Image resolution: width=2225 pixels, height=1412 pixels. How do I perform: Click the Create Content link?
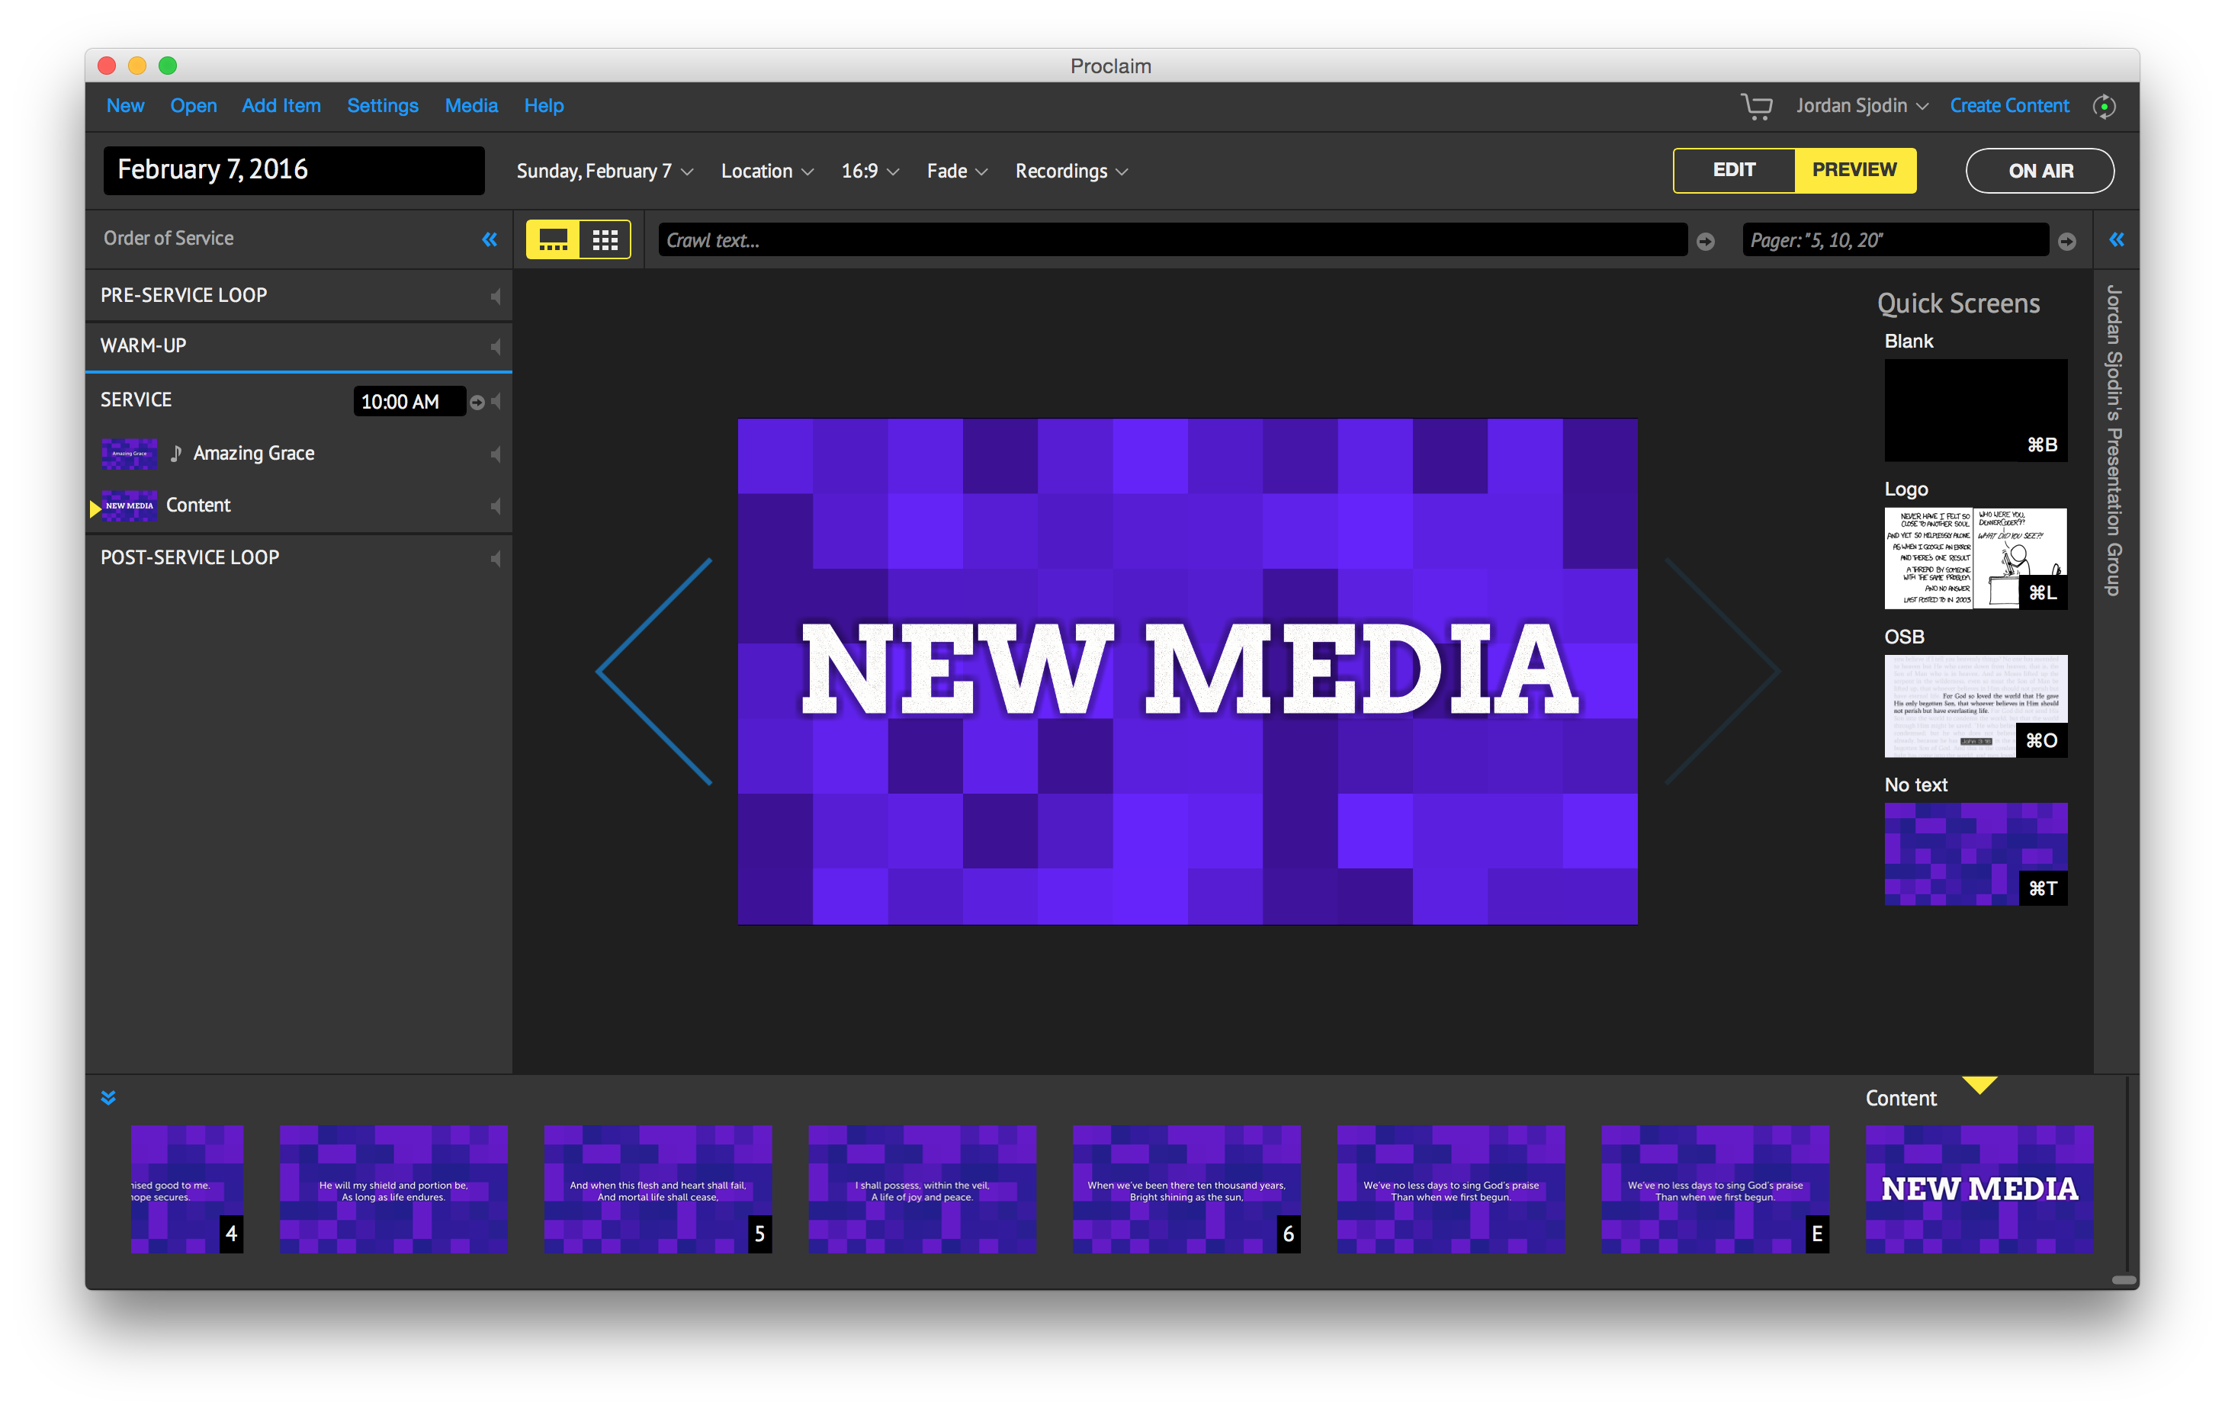tap(2008, 106)
